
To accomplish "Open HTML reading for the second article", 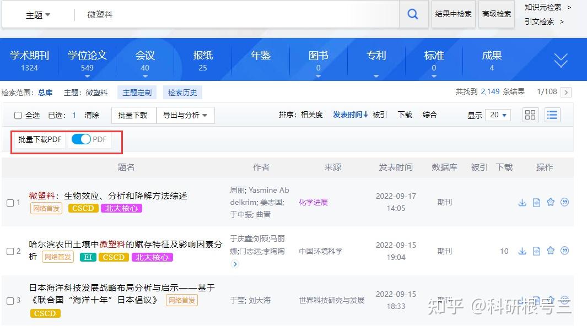I will (536, 251).
